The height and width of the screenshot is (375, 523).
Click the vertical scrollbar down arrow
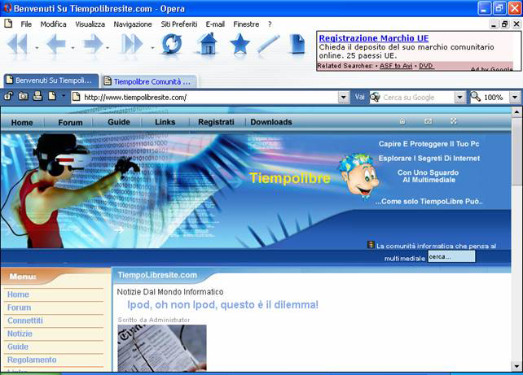pos(516,366)
